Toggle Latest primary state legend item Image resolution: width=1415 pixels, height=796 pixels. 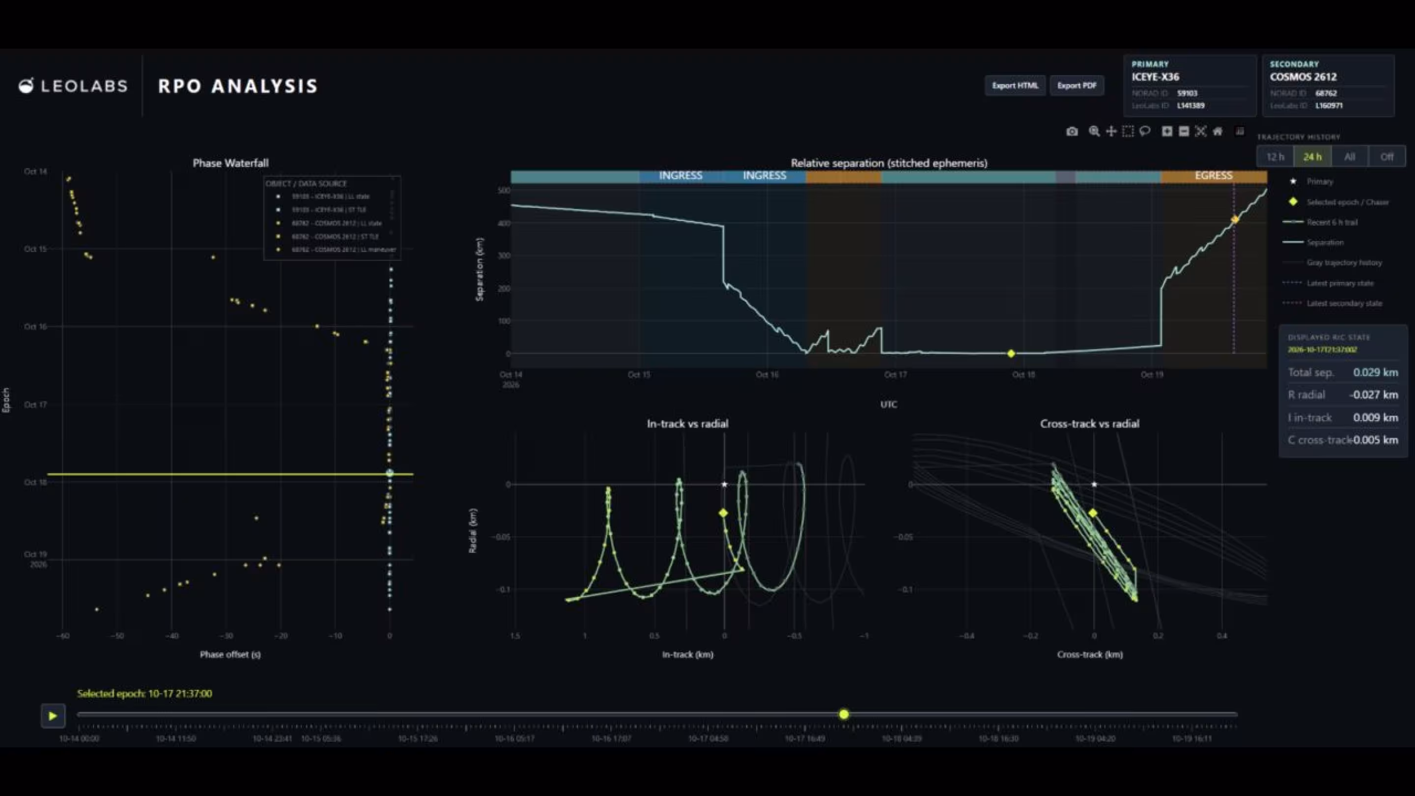click(1329, 283)
